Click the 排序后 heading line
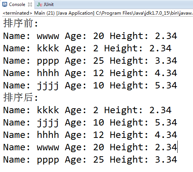The width and height of the screenshot is (193, 172). click(x=21, y=97)
